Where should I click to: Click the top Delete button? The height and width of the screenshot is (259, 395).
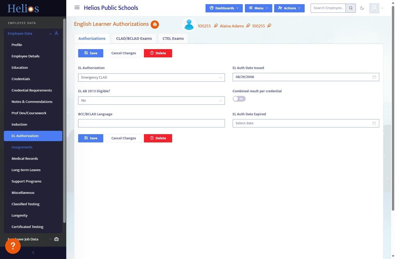point(158,53)
